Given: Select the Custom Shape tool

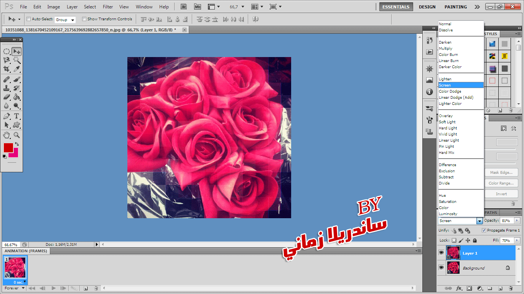Looking at the screenshot, I should click(16, 125).
